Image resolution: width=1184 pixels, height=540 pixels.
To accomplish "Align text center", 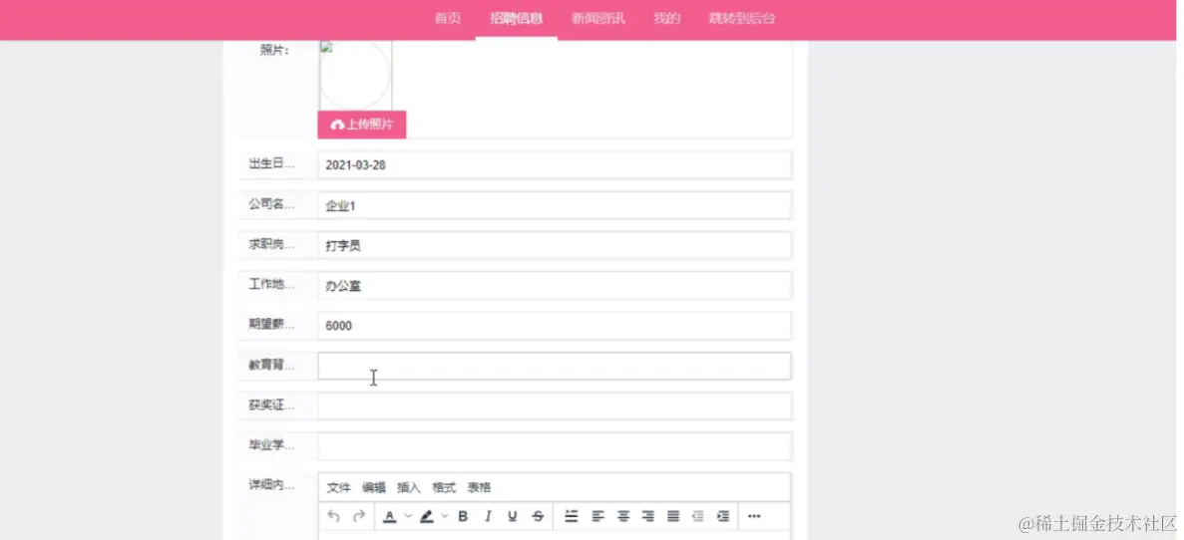I will click(x=623, y=517).
